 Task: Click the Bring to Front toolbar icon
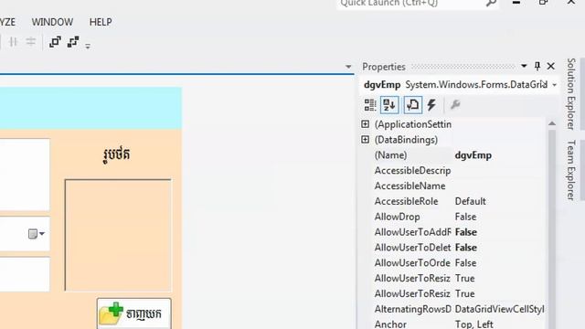(x=55, y=42)
